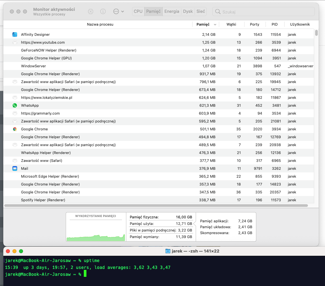The height and width of the screenshot is (286, 325).
Task: Click the Wykorzystanie pamięci pressure graph
Action: pyautogui.click(x=96, y=227)
